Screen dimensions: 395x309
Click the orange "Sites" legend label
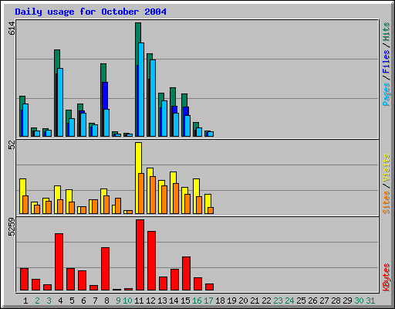[386, 202]
